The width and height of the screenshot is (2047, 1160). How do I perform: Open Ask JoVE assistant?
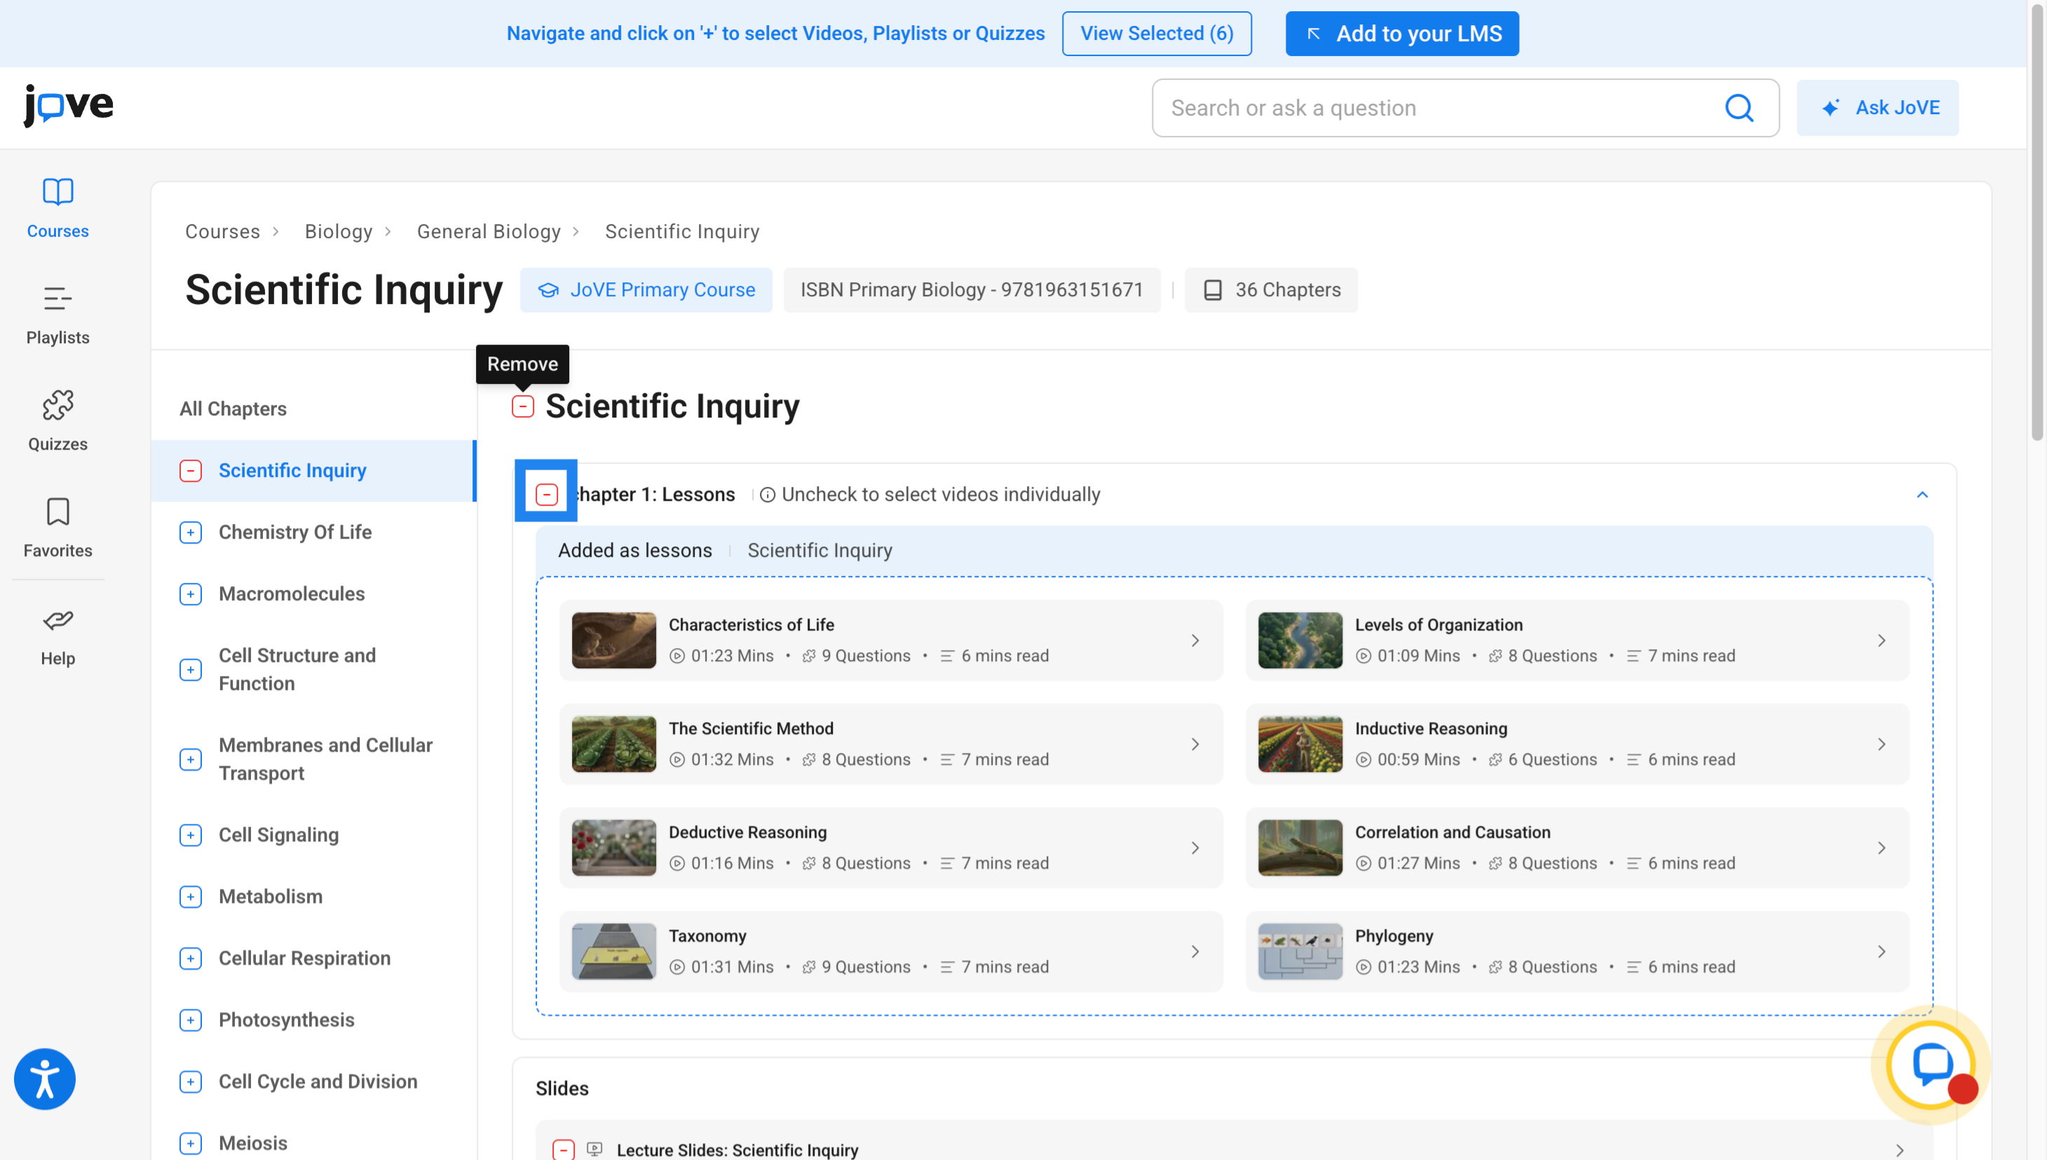1877,108
